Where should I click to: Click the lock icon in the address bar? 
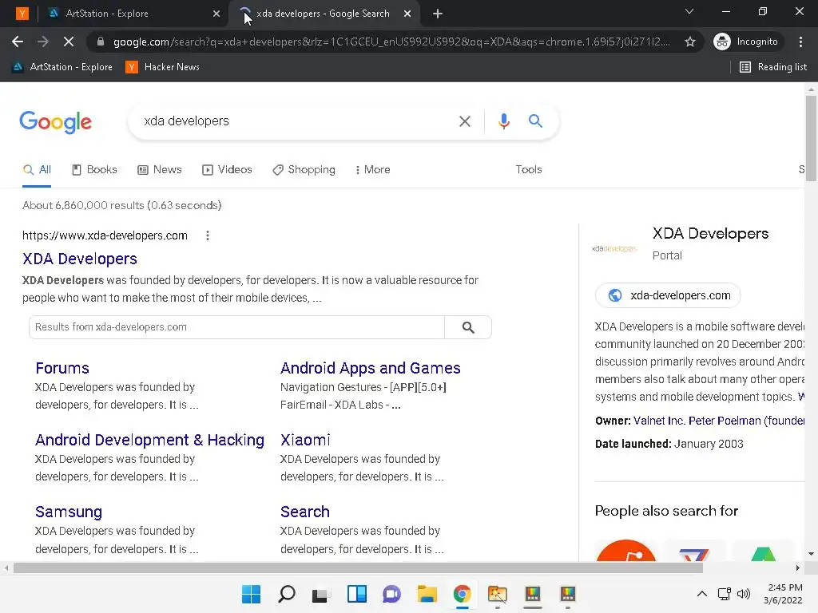tap(100, 42)
